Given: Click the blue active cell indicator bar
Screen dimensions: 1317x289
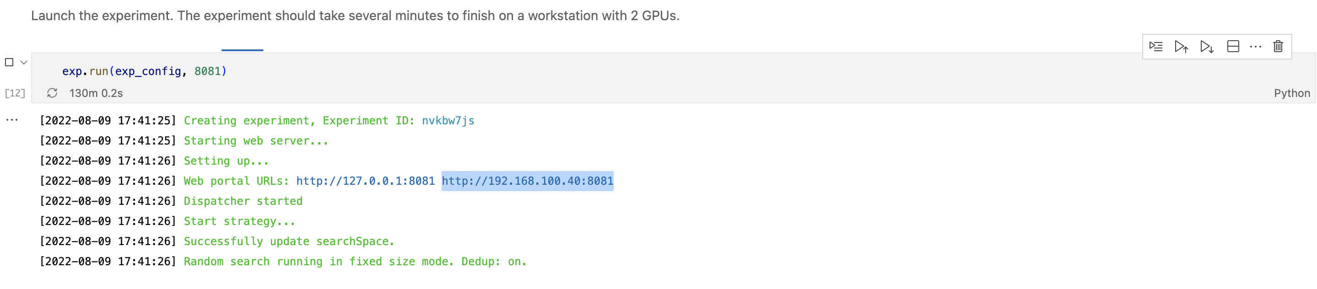Looking at the screenshot, I should click(243, 51).
